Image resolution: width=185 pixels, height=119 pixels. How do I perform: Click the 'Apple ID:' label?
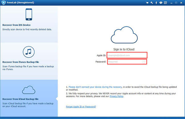[101, 55]
